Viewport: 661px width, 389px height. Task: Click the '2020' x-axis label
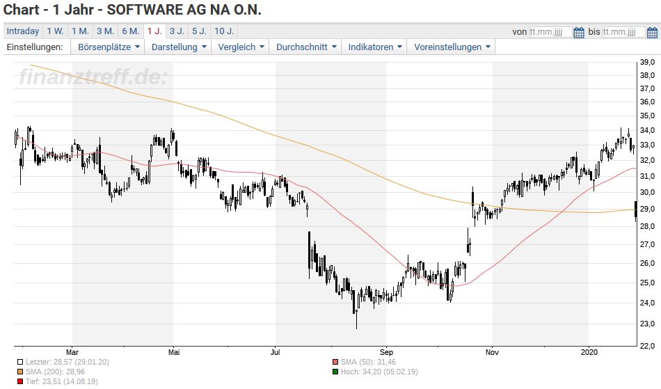tap(589, 352)
